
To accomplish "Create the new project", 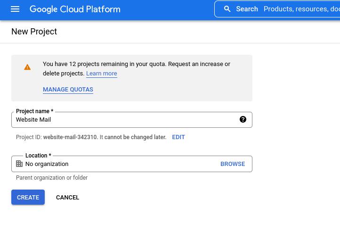I will coord(28,197).
